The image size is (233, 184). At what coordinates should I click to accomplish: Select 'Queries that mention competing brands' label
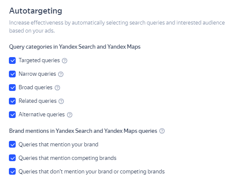[x=67, y=158]
